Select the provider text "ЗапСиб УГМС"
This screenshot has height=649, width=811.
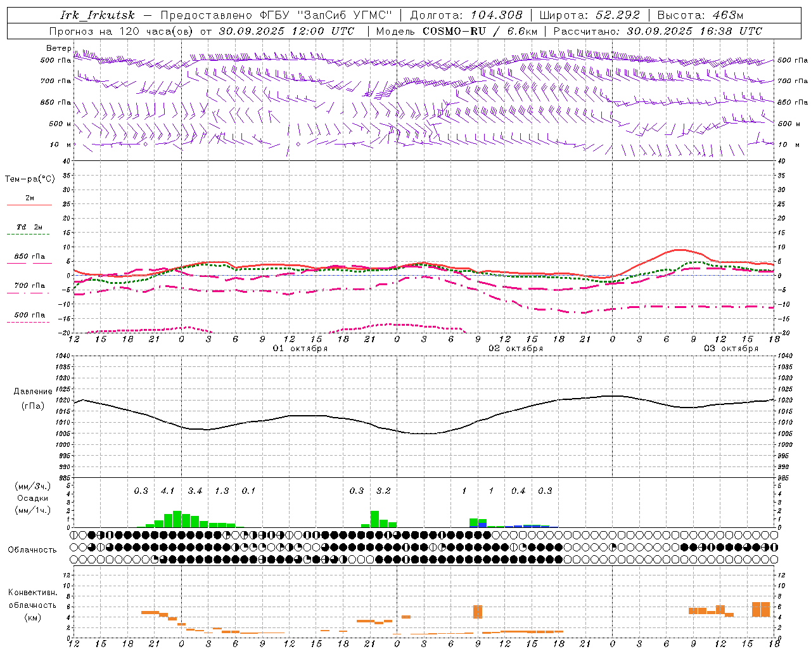tap(345, 15)
